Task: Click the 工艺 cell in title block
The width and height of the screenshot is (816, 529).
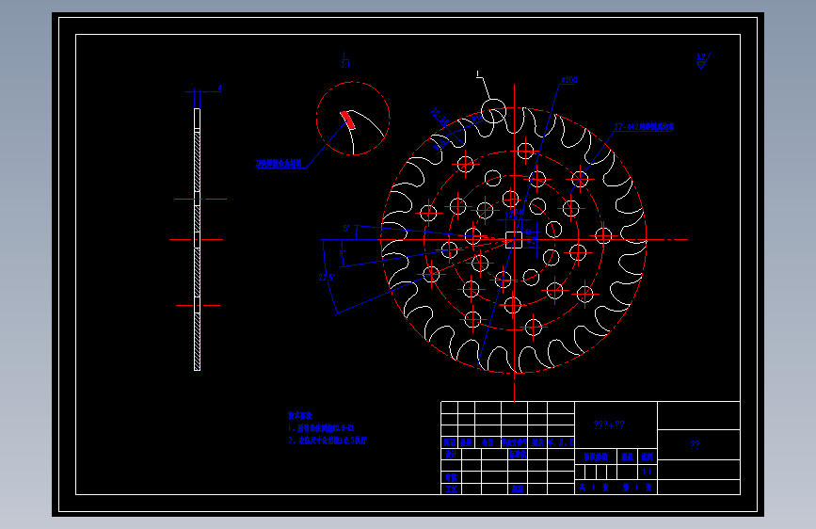Action: (x=451, y=489)
